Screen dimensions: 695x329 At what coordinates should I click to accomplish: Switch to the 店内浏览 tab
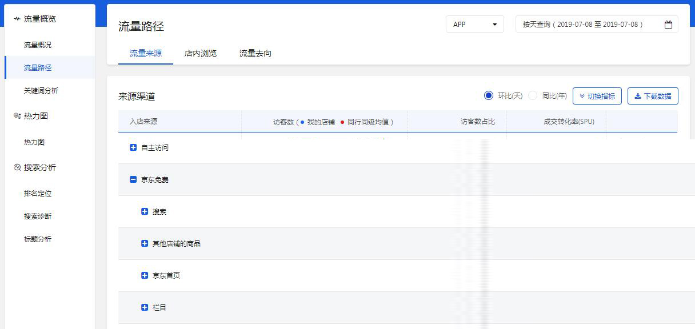click(201, 53)
